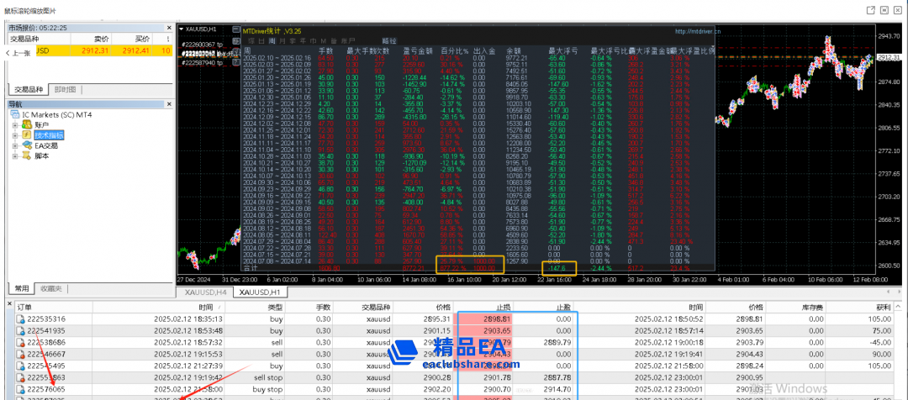Viewport: 908px width, 400px height.
Task: Expand the EA交易 tree node
Action: point(15,145)
